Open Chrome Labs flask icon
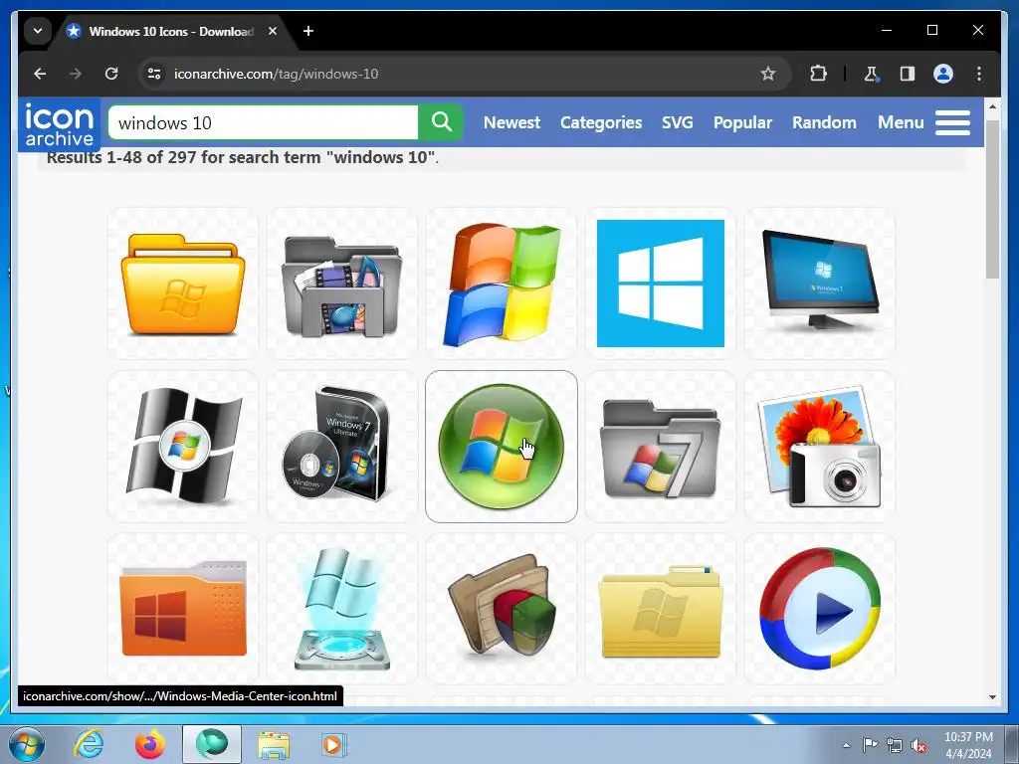This screenshot has width=1019, height=764. click(x=872, y=74)
